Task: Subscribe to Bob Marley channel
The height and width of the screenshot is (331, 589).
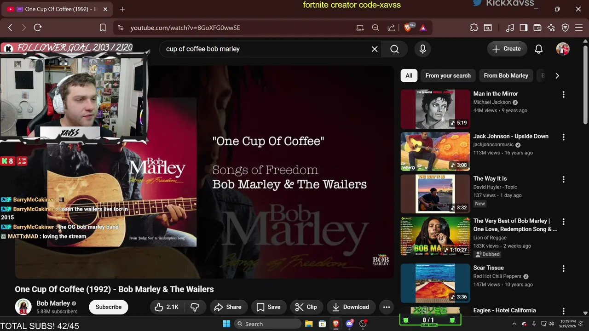Action: tap(109, 307)
